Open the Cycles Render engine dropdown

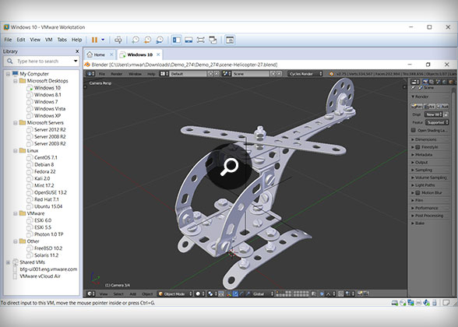coord(305,74)
